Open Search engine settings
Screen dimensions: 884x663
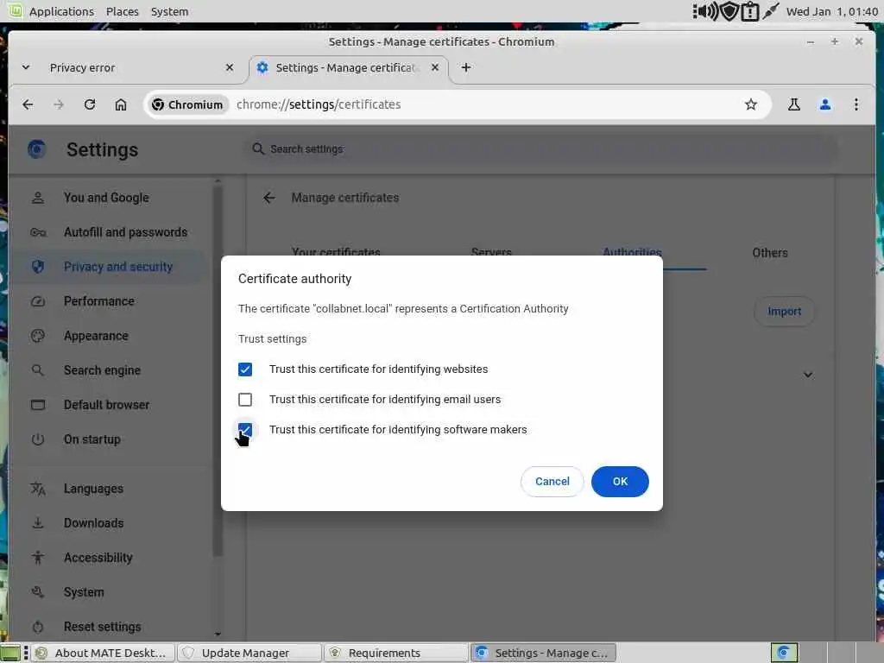point(102,370)
